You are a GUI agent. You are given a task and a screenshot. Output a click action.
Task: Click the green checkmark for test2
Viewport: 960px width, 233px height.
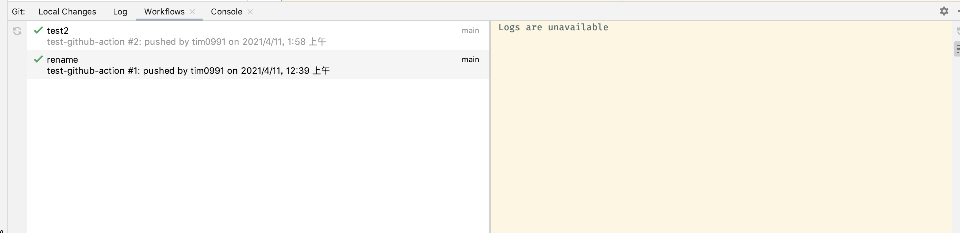(38, 30)
